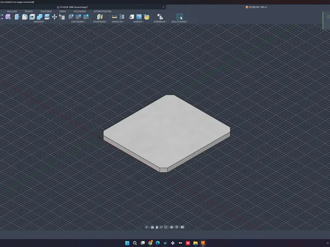330x247 pixels.
Task: Expand the SÉLECTIONNER dropdown menu
Action: click(x=179, y=22)
